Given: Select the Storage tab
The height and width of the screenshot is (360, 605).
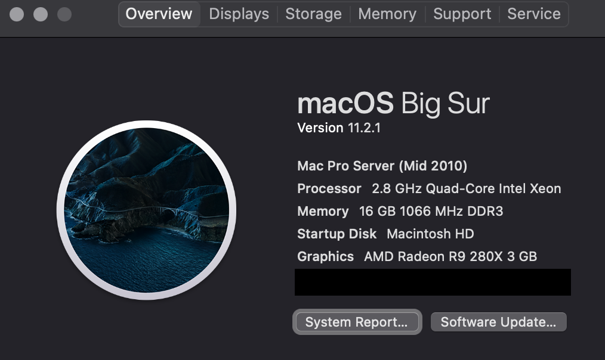Looking at the screenshot, I should click(x=313, y=14).
